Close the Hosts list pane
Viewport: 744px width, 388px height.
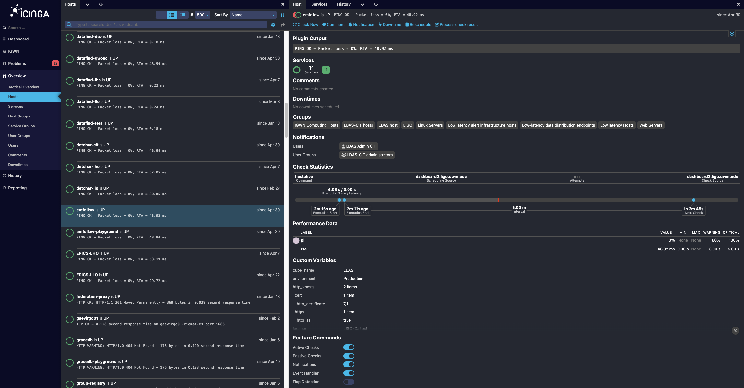coord(283,4)
